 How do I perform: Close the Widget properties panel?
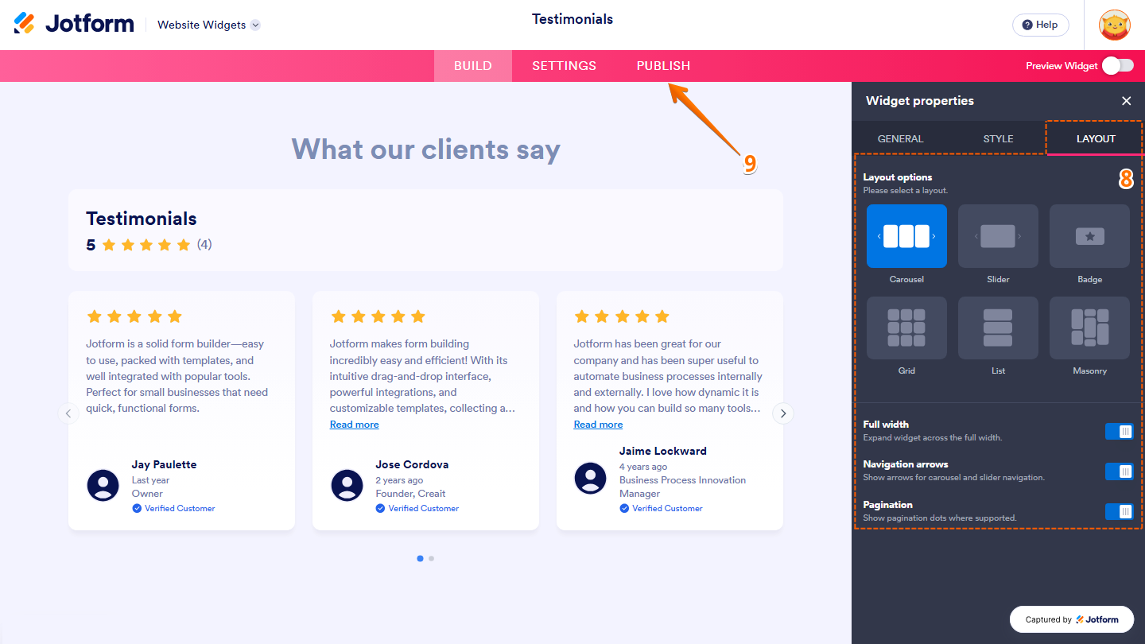point(1126,101)
